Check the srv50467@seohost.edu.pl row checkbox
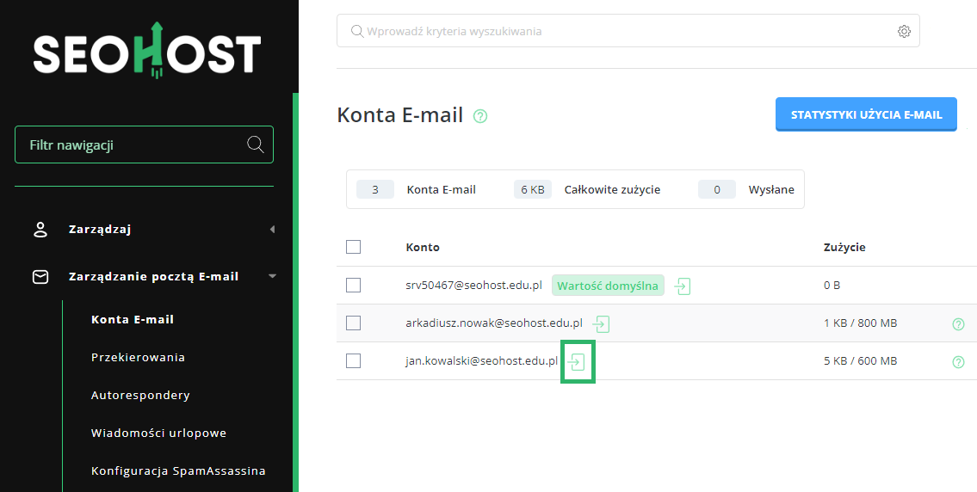 pos(353,286)
